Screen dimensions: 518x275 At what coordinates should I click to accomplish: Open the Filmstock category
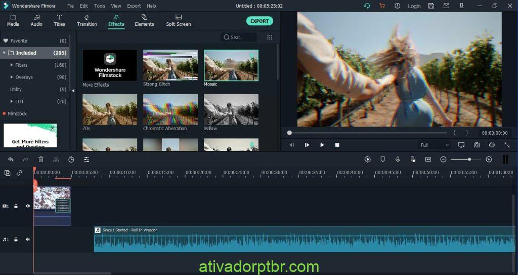click(x=17, y=113)
